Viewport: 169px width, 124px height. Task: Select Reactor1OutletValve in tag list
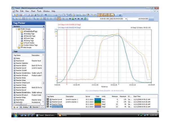[23, 73]
